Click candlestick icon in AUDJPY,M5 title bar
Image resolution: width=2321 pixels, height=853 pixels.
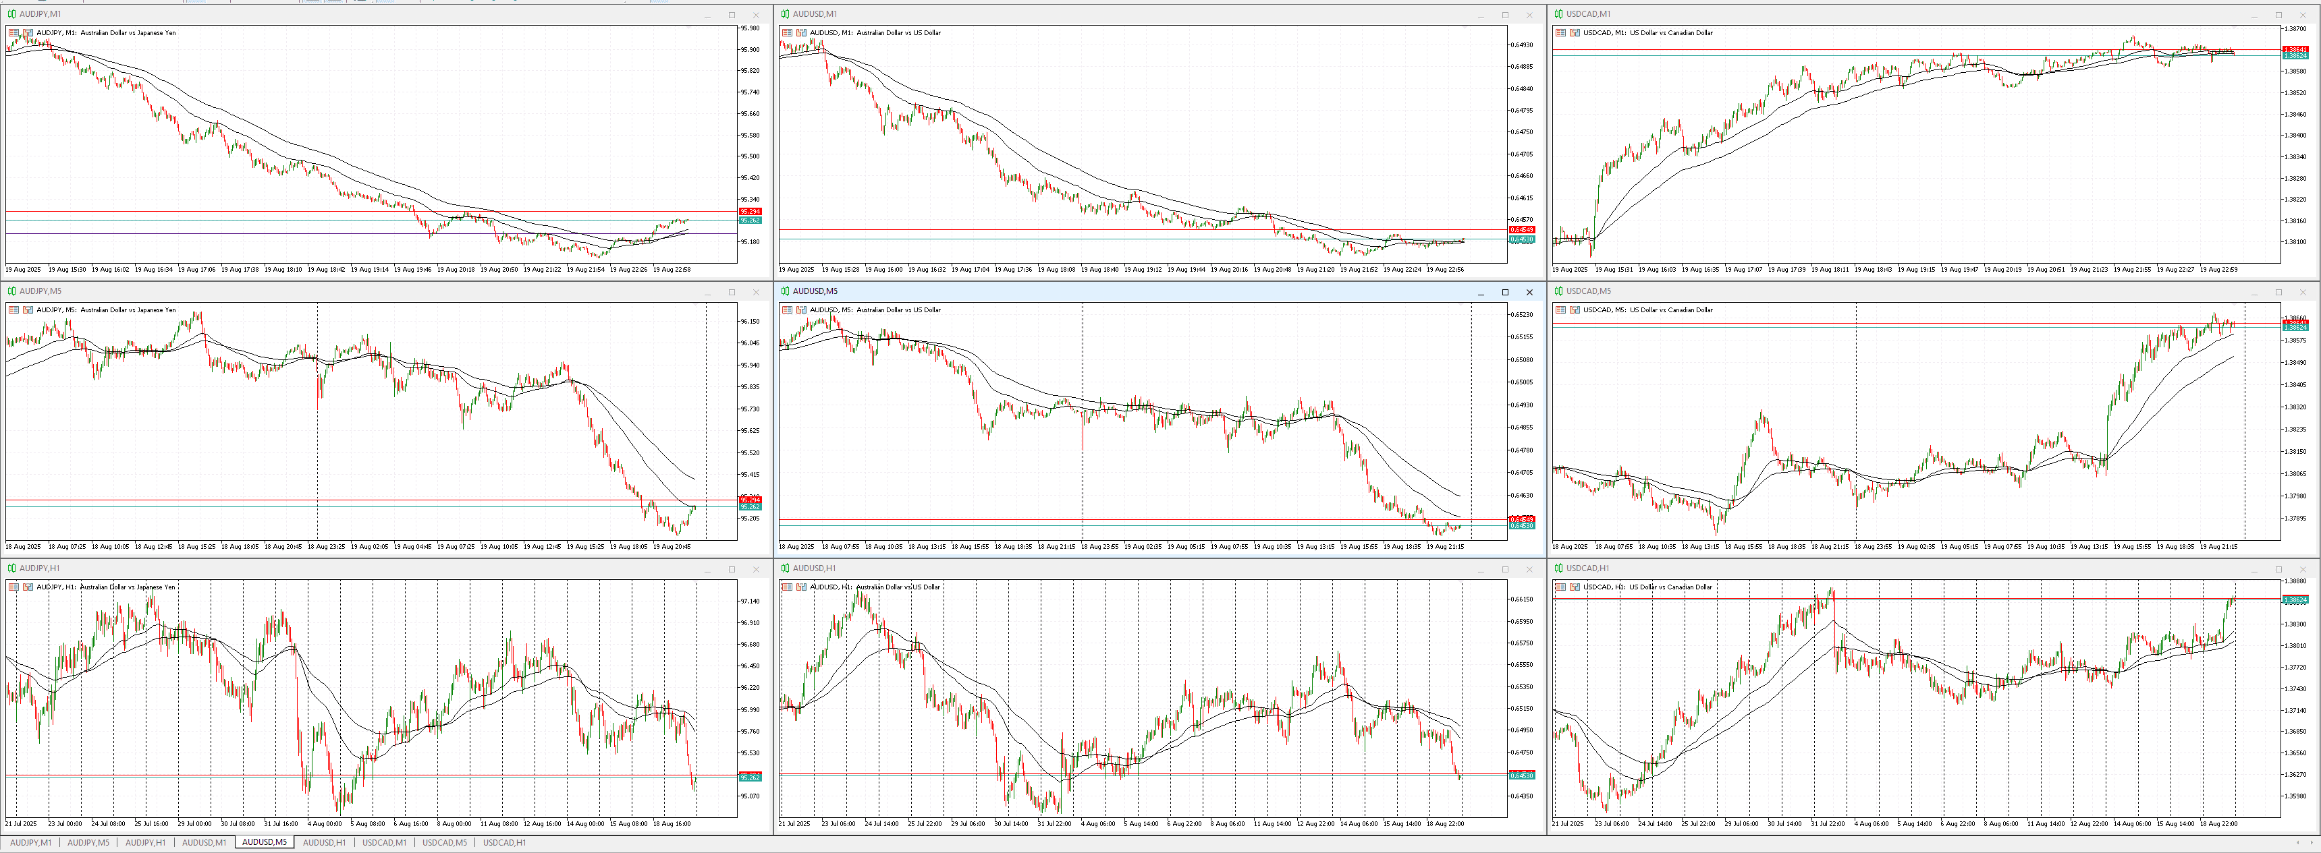coord(11,291)
